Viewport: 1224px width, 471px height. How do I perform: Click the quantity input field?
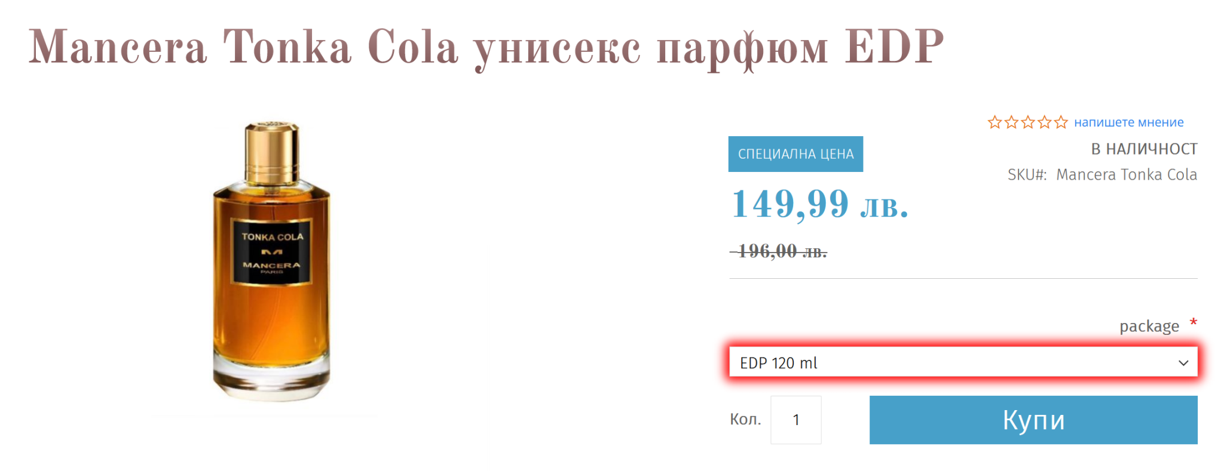pos(795,420)
